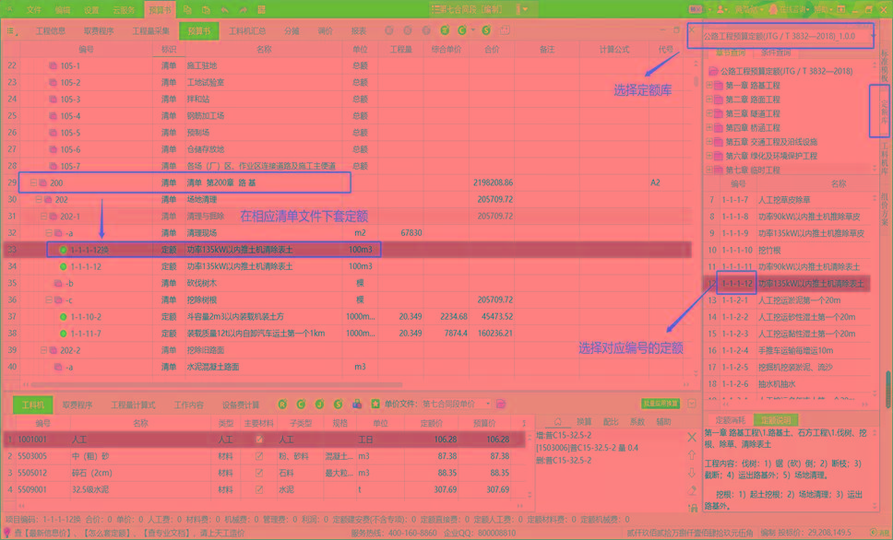Click the first grey circle icon after 报表

(389, 30)
